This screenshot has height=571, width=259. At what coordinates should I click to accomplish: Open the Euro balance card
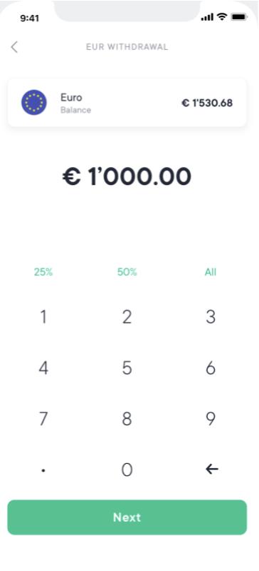coord(127,103)
